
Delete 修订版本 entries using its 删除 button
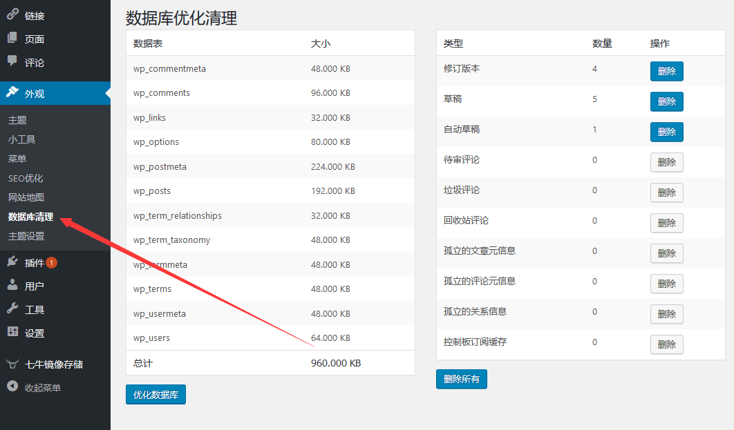pos(666,71)
